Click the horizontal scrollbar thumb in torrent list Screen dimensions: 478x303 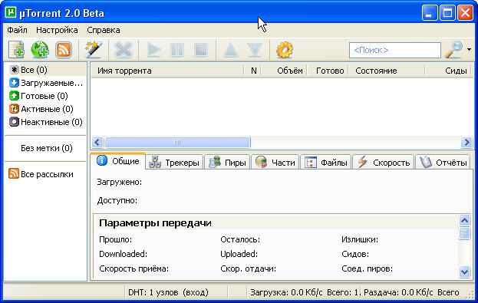click(x=177, y=143)
